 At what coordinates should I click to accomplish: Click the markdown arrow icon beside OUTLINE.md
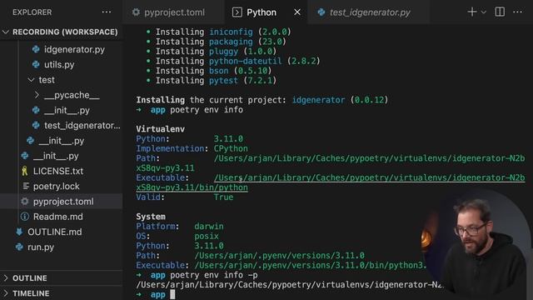click(x=19, y=232)
